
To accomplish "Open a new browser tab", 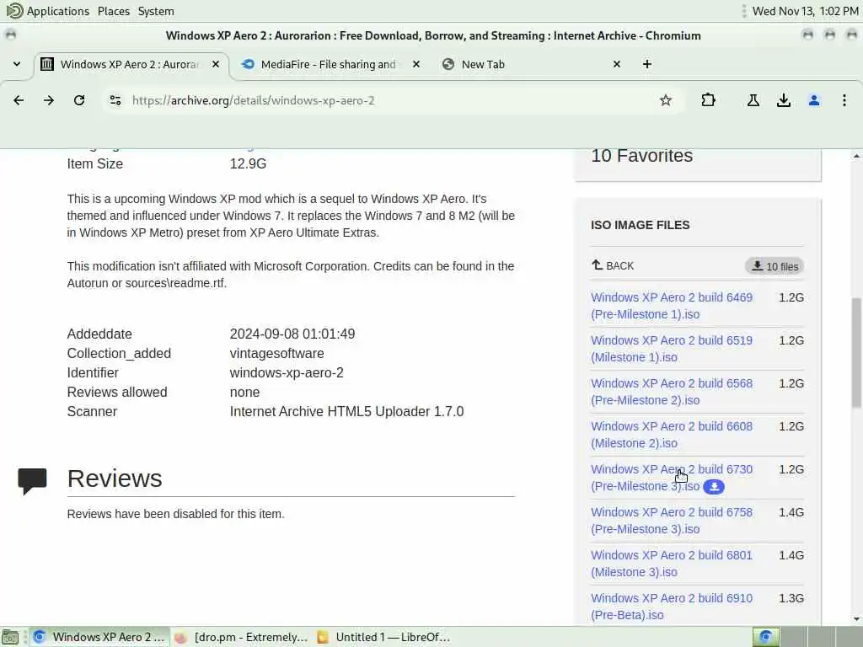I will [x=647, y=64].
